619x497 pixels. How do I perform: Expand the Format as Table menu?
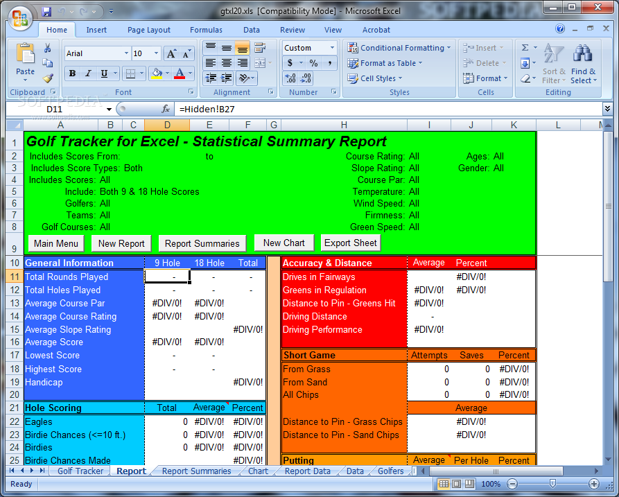pos(385,63)
